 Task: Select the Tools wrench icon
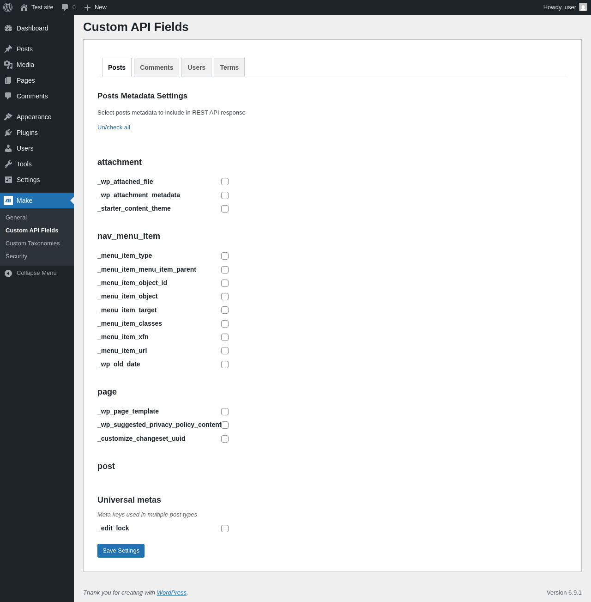[x=8, y=164]
